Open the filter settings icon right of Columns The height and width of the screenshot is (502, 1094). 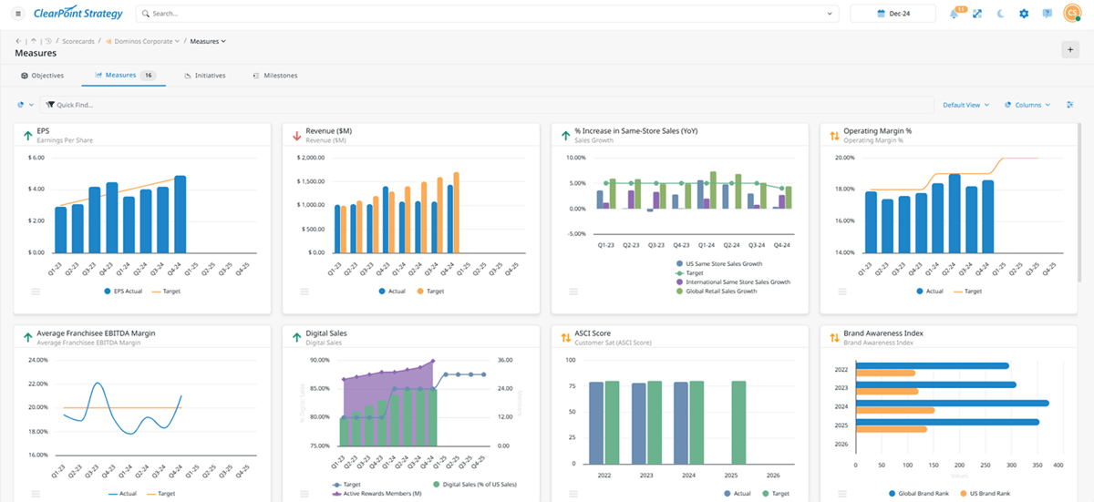tap(1070, 105)
